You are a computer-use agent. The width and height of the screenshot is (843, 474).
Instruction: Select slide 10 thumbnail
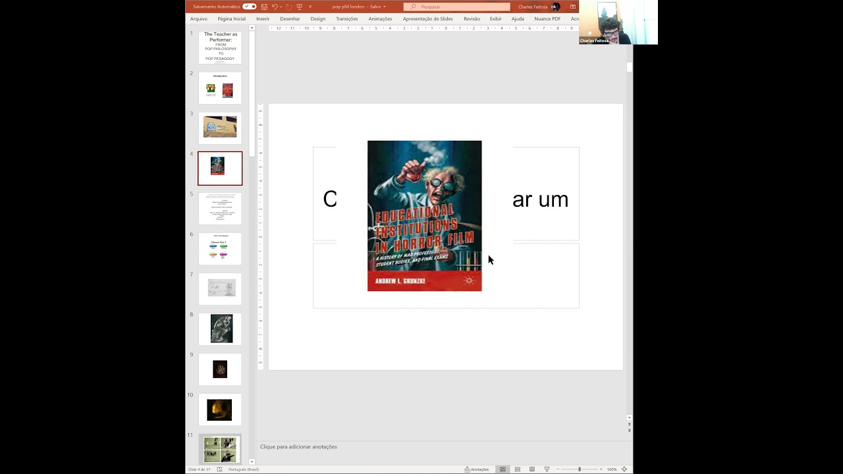(x=220, y=409)
